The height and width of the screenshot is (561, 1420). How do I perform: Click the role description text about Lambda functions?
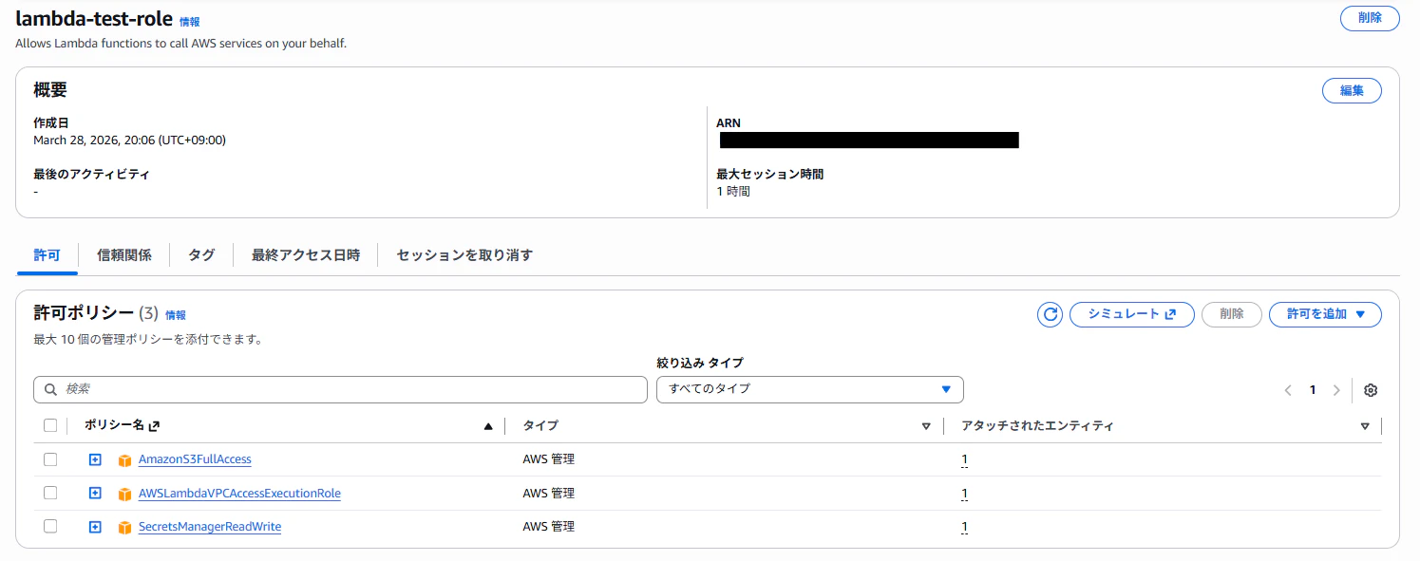pyautogui.click(x=180, y=44)
